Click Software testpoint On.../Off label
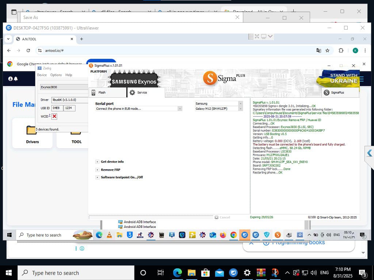 click(x=122, y=178)
